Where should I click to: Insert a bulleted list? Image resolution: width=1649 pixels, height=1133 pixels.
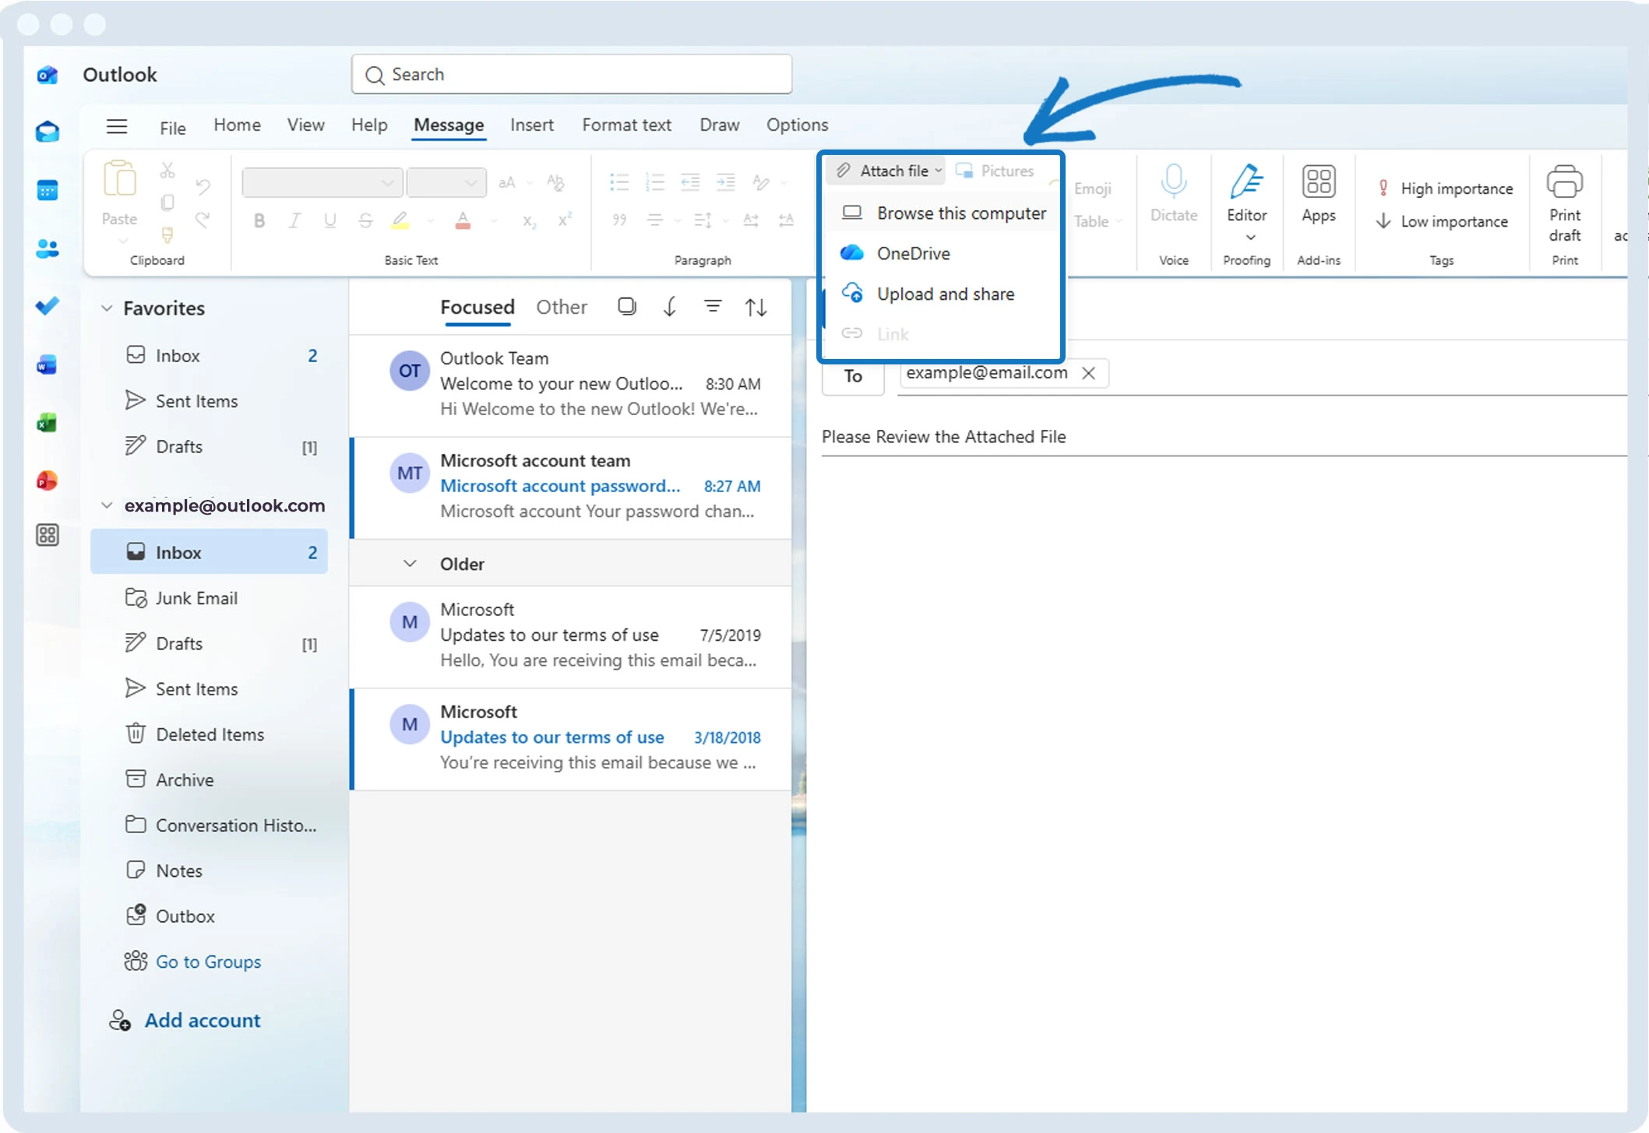tap(619, 182)
